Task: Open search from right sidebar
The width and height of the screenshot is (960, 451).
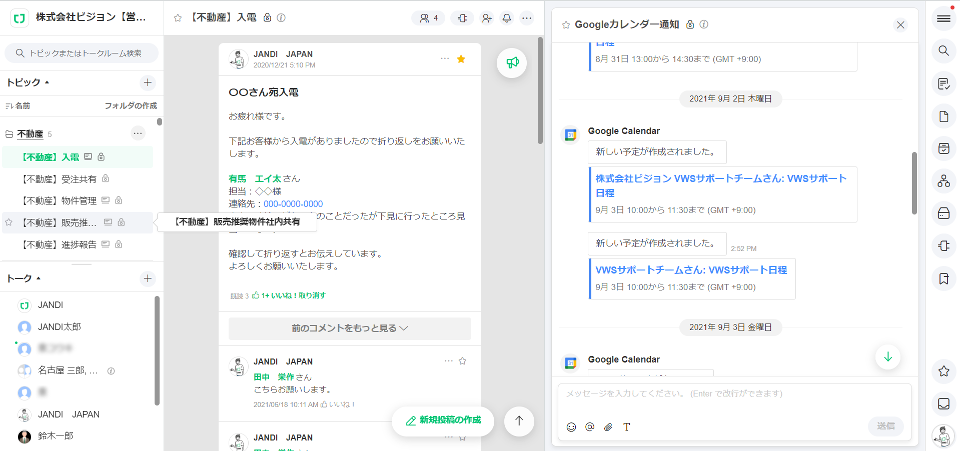Action: tap(944, 51)
